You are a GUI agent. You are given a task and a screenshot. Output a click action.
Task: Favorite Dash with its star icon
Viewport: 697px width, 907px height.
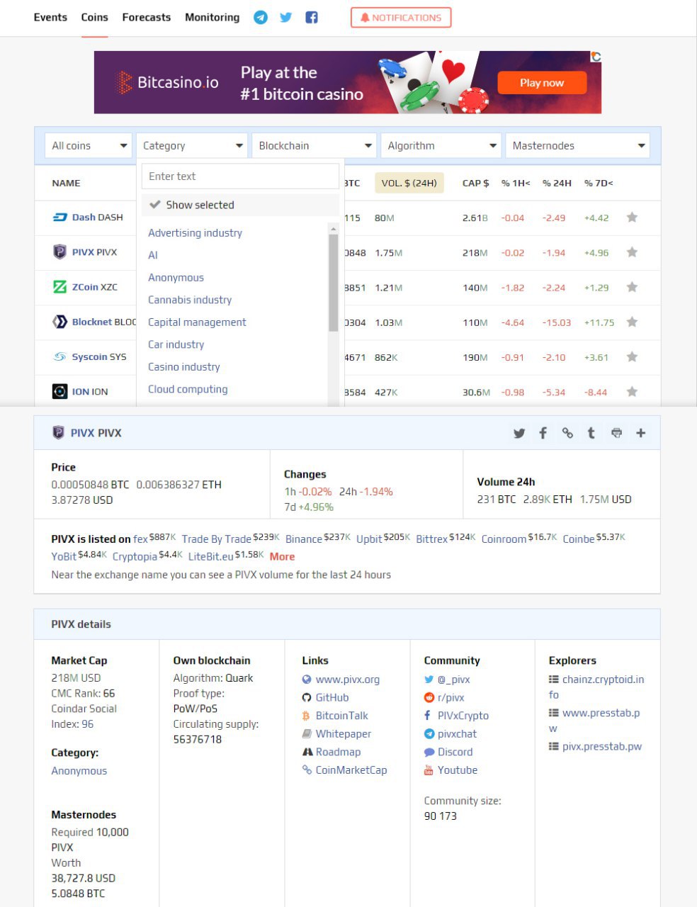click(x=632, y=218)
